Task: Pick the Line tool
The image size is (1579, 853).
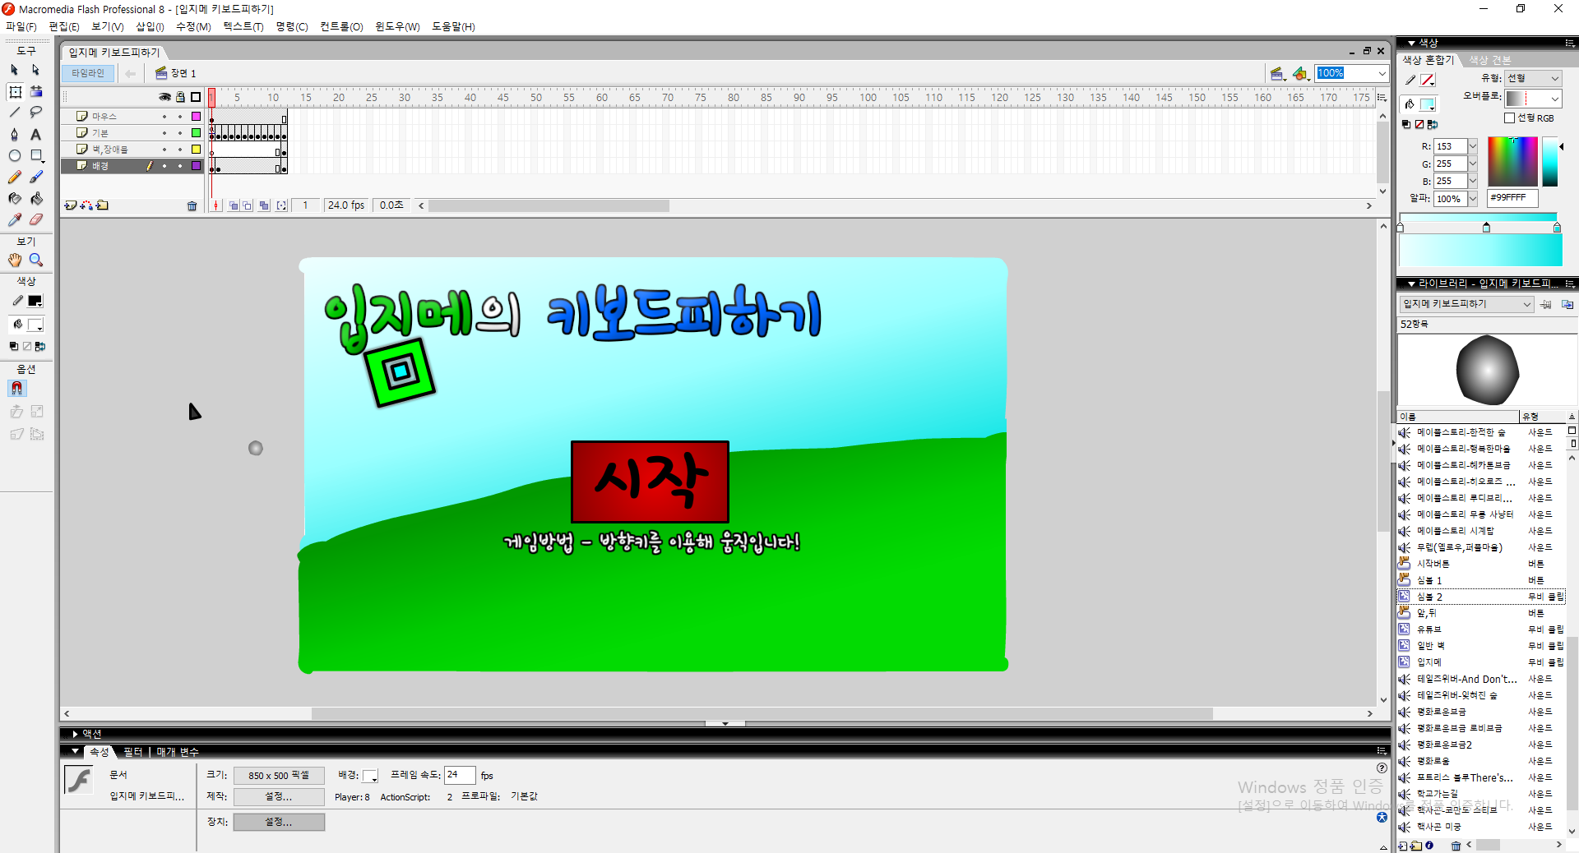Action: (x=14, y=113)
